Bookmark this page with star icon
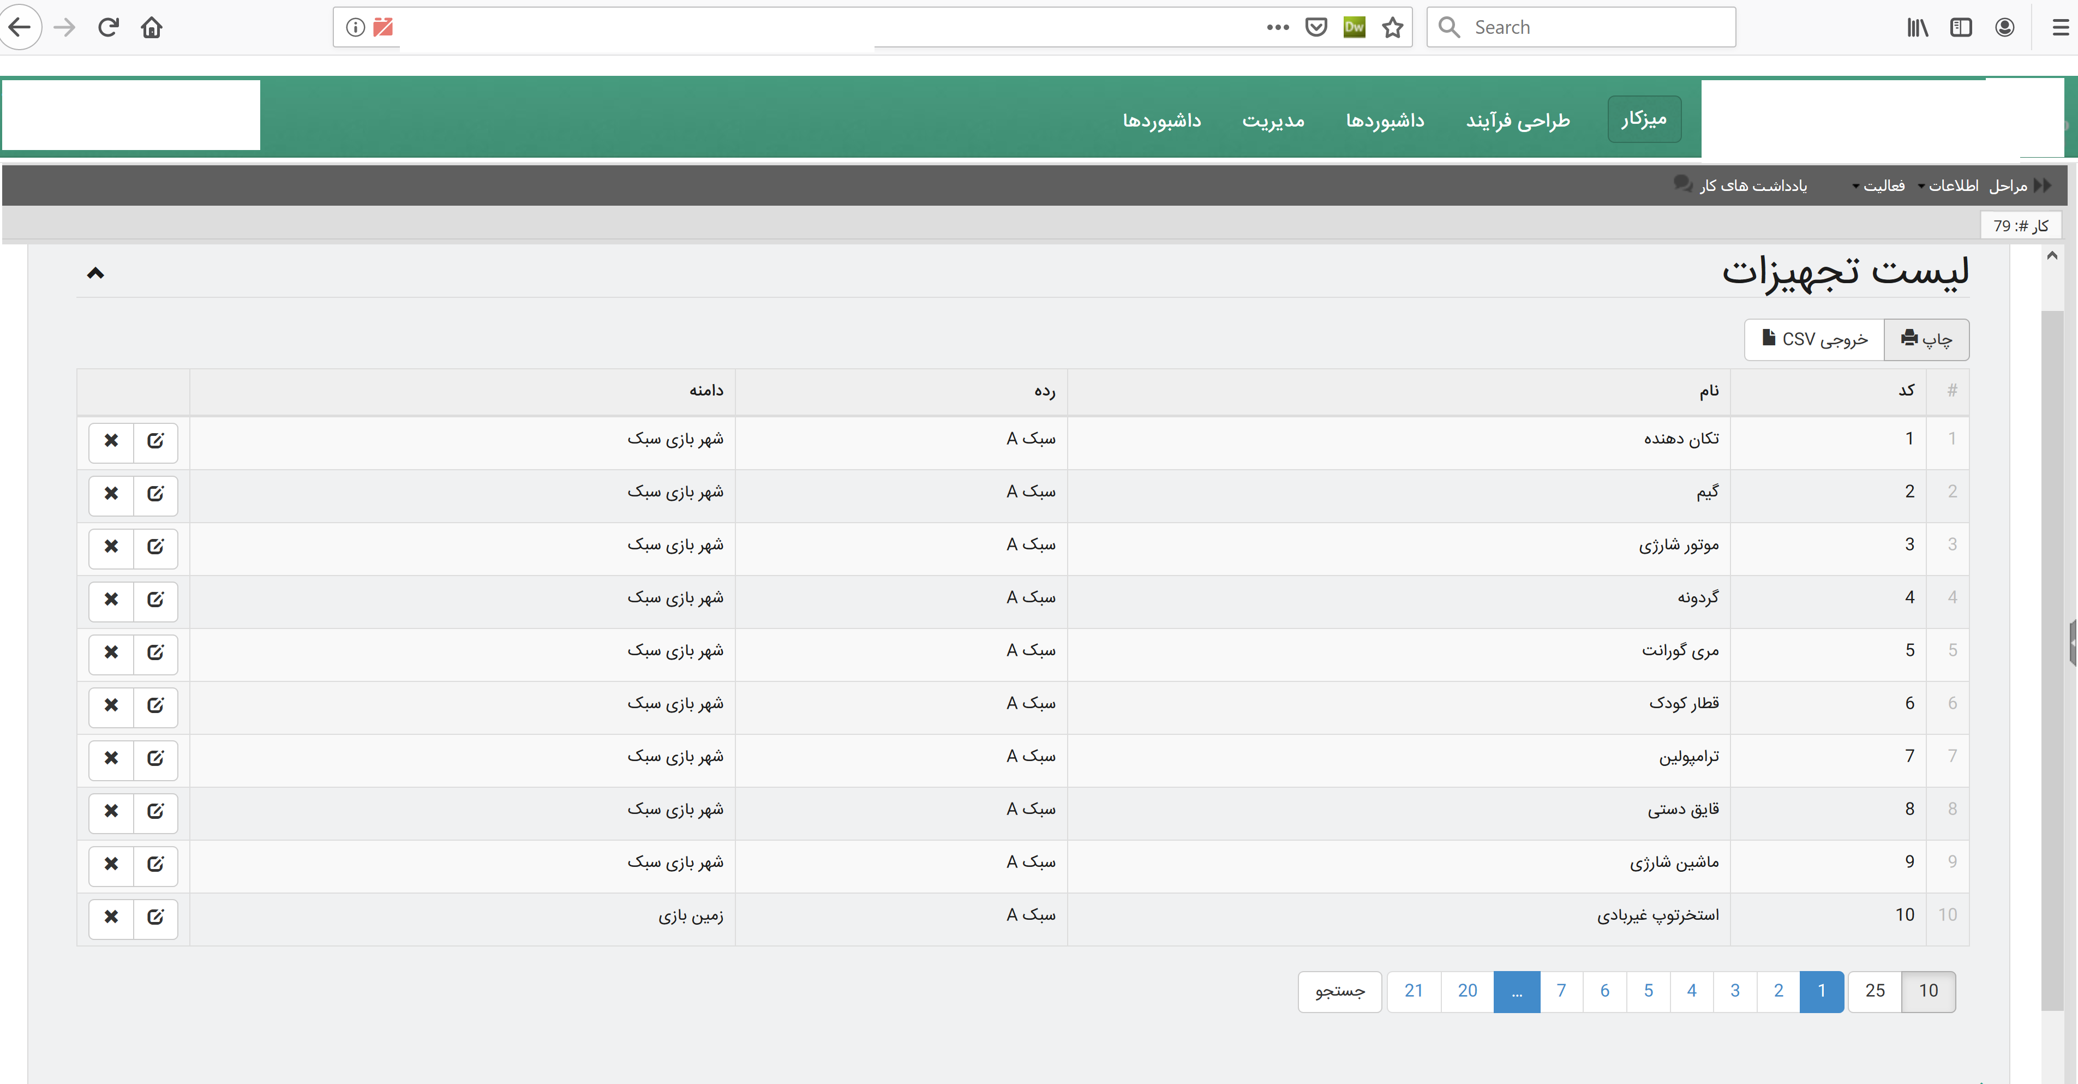Image resolution: width=2078 pixels, height=1084 pixels. (x=1392, y=27)
